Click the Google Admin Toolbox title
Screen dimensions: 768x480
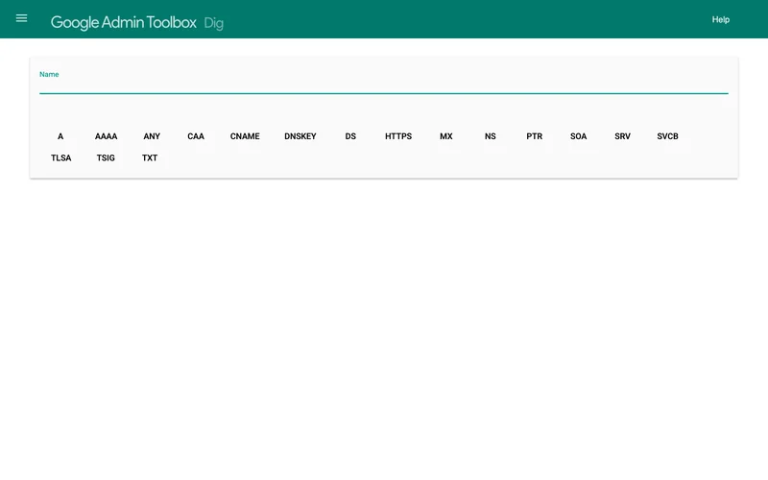click(124, 22)
